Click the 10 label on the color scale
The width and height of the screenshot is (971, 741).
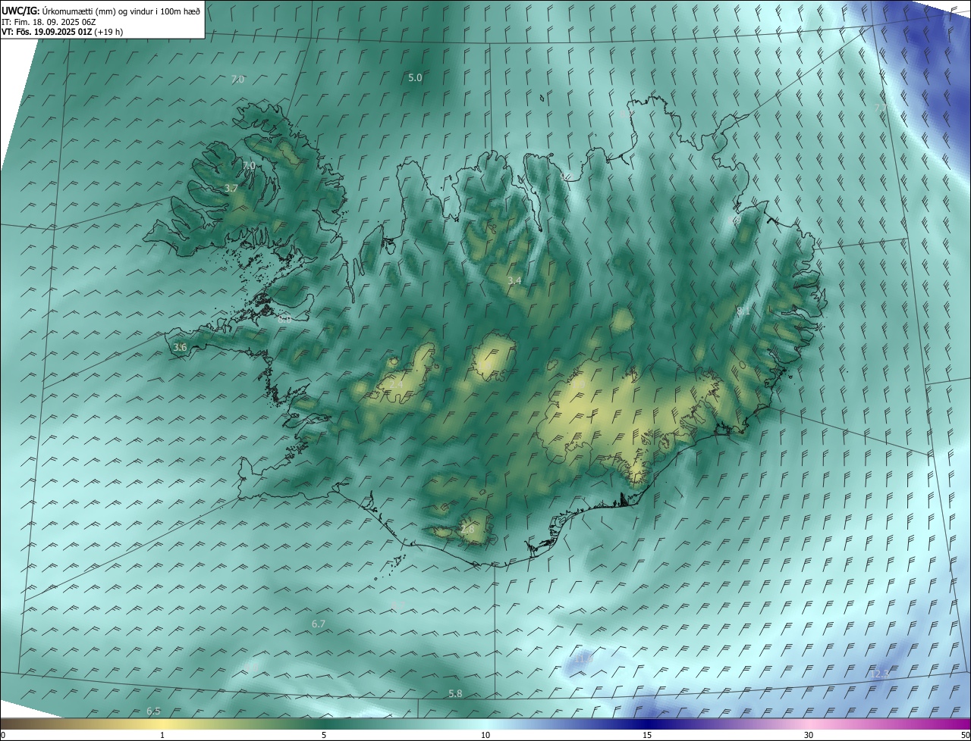pos(485,735)
